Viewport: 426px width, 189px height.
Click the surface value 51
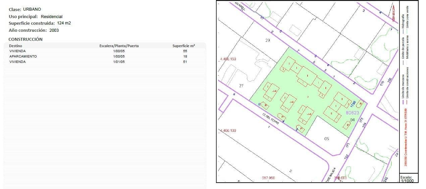click(x=185, y=62)
